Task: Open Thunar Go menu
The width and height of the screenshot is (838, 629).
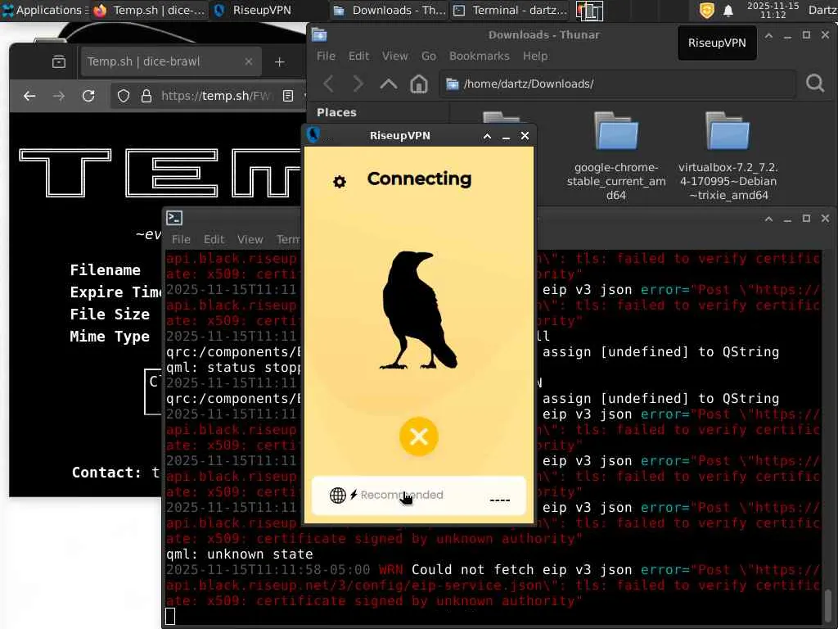Action: [429, 57]
